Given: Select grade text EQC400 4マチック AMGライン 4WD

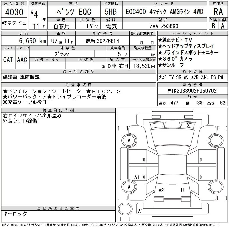Looking at the screenshot, I should (165, 12).
